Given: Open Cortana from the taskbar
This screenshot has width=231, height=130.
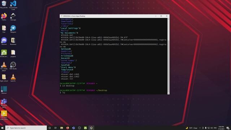Looking at the screenshot, I should click(50, 128).
